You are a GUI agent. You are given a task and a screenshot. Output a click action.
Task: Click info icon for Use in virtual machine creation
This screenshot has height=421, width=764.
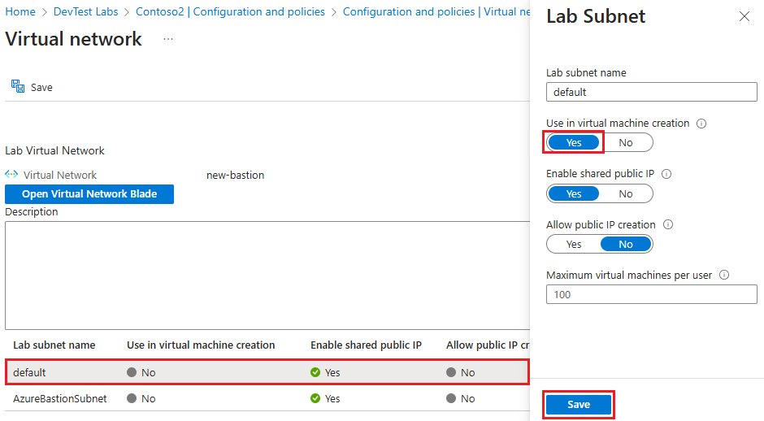pyautogui.click(x=701, y=124)
